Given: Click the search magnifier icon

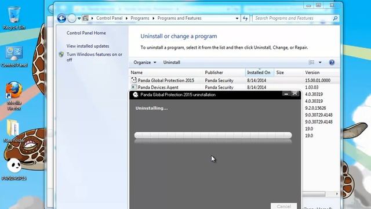Looking at the screenshot, I should (335, 18).
